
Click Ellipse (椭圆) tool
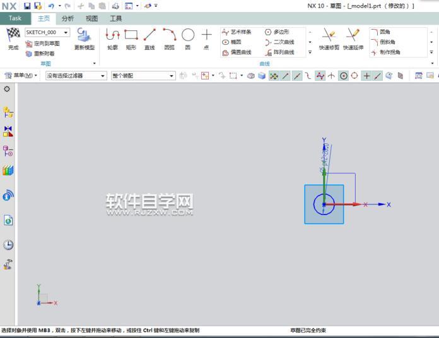coord(231,42)
